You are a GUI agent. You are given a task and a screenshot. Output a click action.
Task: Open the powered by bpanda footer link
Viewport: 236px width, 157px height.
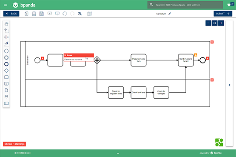[210, 153]
